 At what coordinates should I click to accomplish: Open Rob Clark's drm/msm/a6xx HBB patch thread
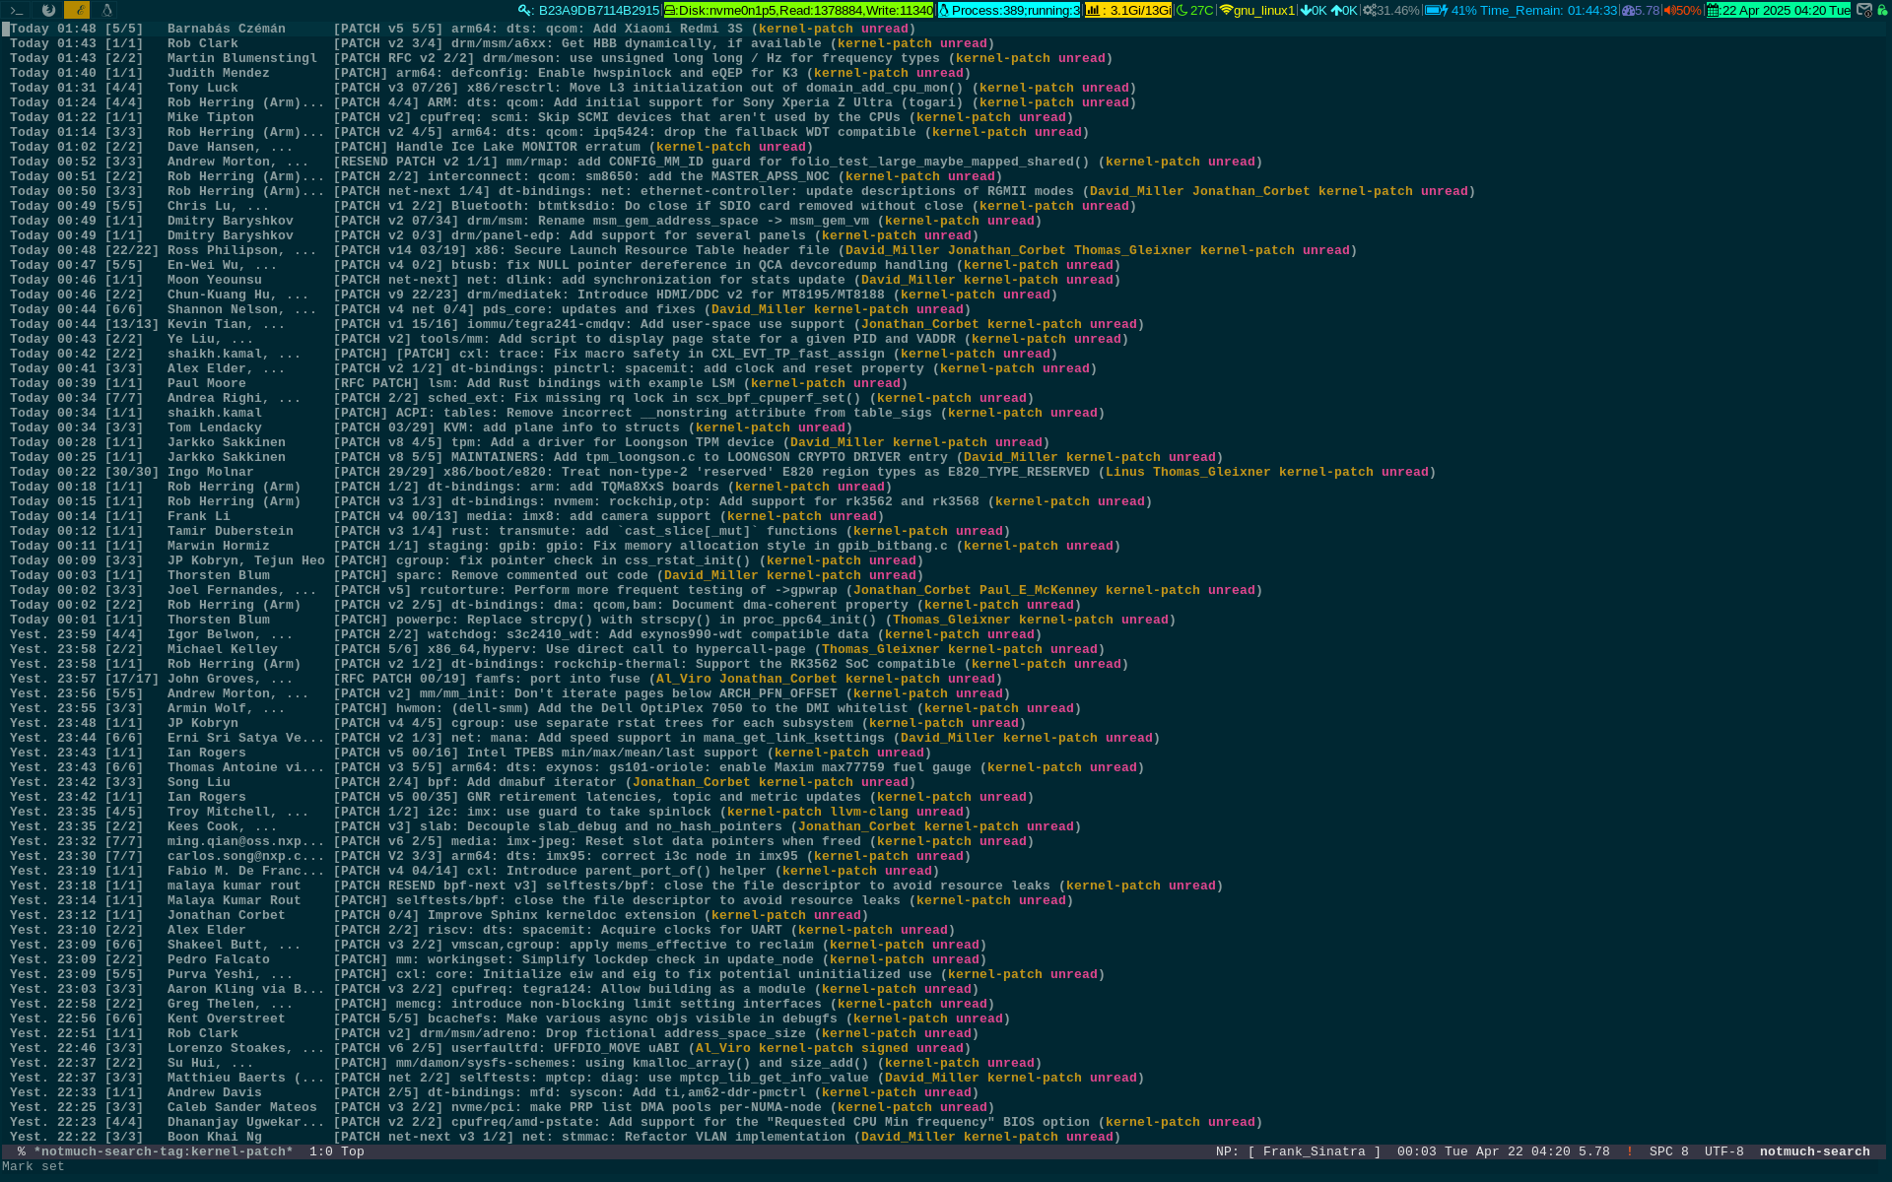coord(946,43)
